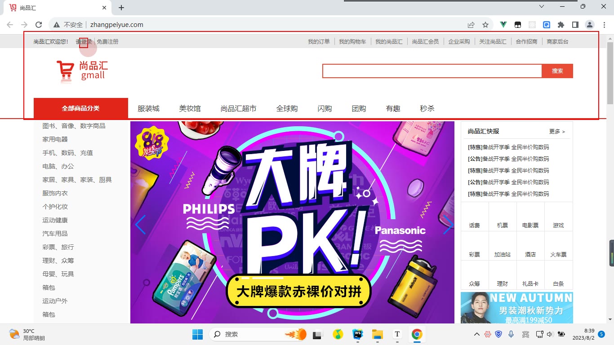Click the Vue devtools extension icon
614x345 pixels.
pos(503,25)
